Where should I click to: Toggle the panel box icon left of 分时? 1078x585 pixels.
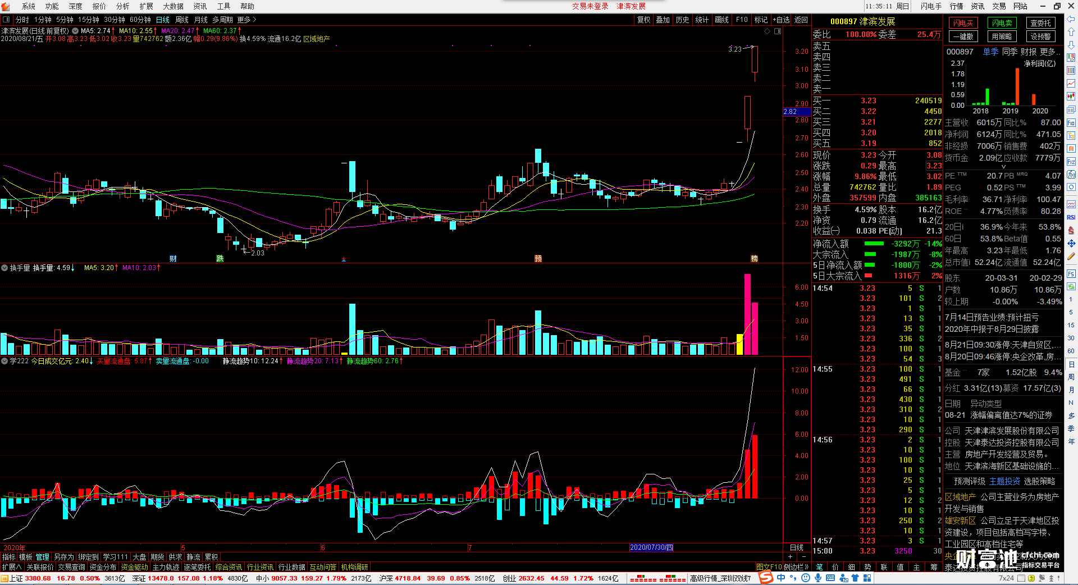(7, 20)
